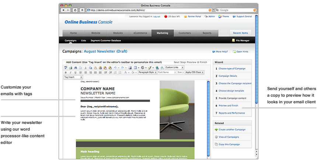Click the spell check icon in editor toolbar
The image size is (317, 166).
pos(66,68)
